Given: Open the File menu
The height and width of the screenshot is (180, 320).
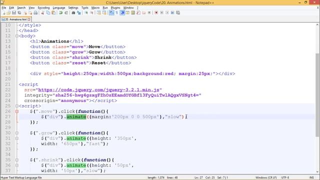Looking at the screenshot, I should [x=4, y=8].
